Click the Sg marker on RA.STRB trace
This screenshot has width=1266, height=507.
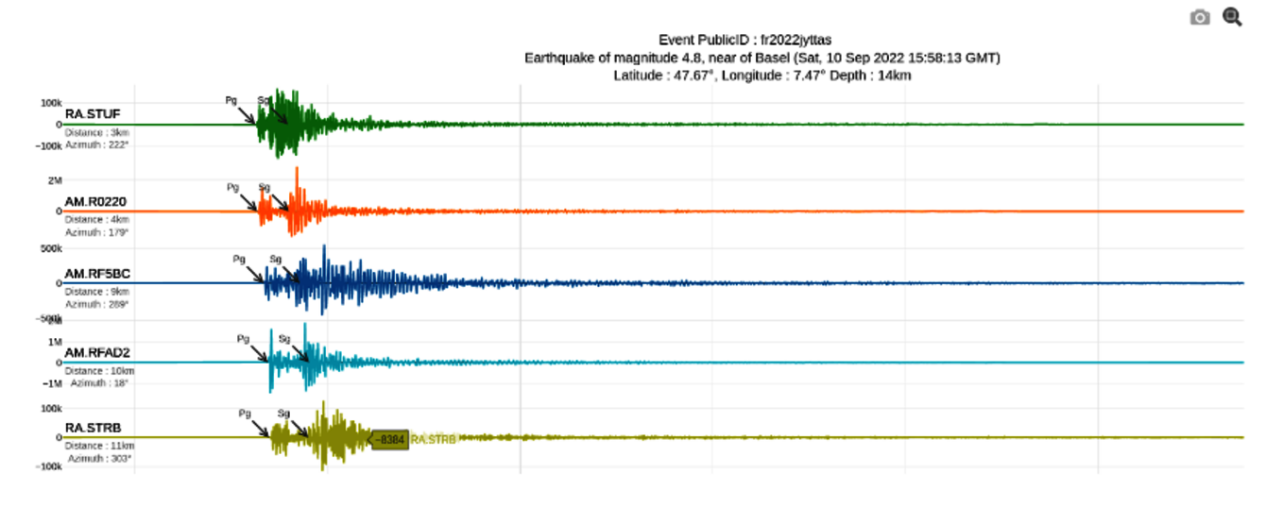point(298,428)
